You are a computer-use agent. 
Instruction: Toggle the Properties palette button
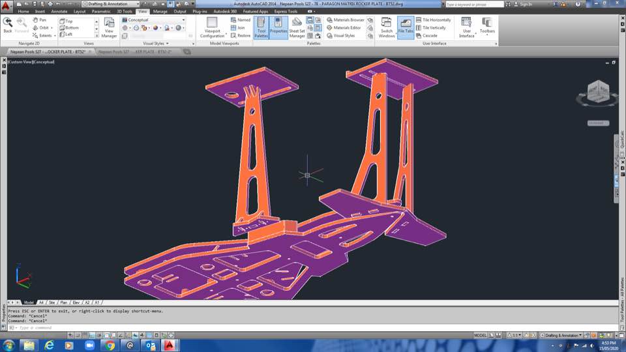(x=278, y=27)
